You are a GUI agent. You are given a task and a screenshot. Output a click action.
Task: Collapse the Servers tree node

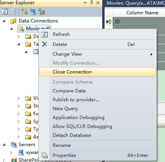(4, 145)
